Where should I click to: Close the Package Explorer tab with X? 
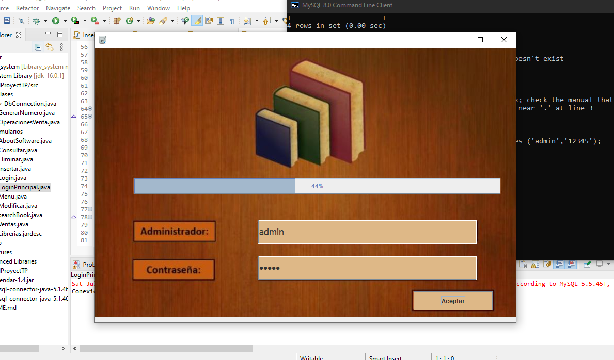(x=19, y=35)
